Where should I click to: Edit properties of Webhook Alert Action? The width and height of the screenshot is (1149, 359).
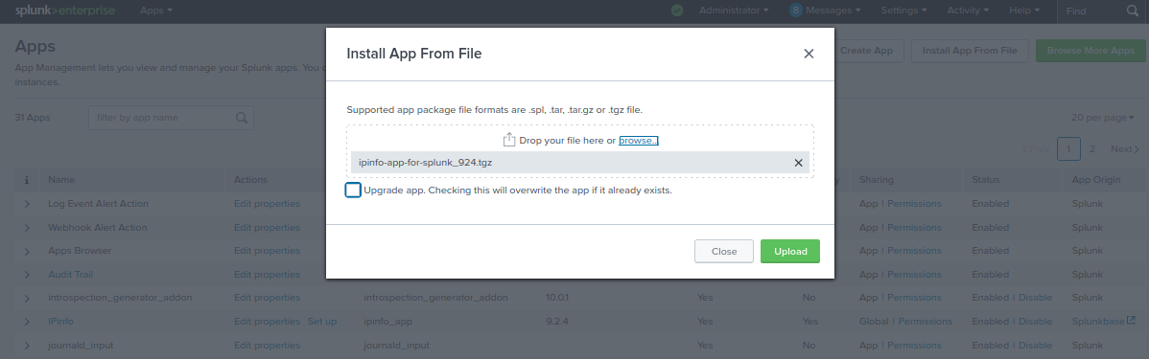point(267,228)
